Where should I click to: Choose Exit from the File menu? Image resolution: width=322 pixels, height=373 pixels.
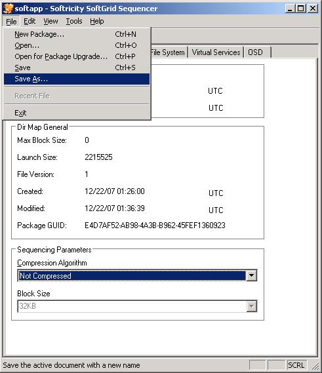[x=77, y=113]
